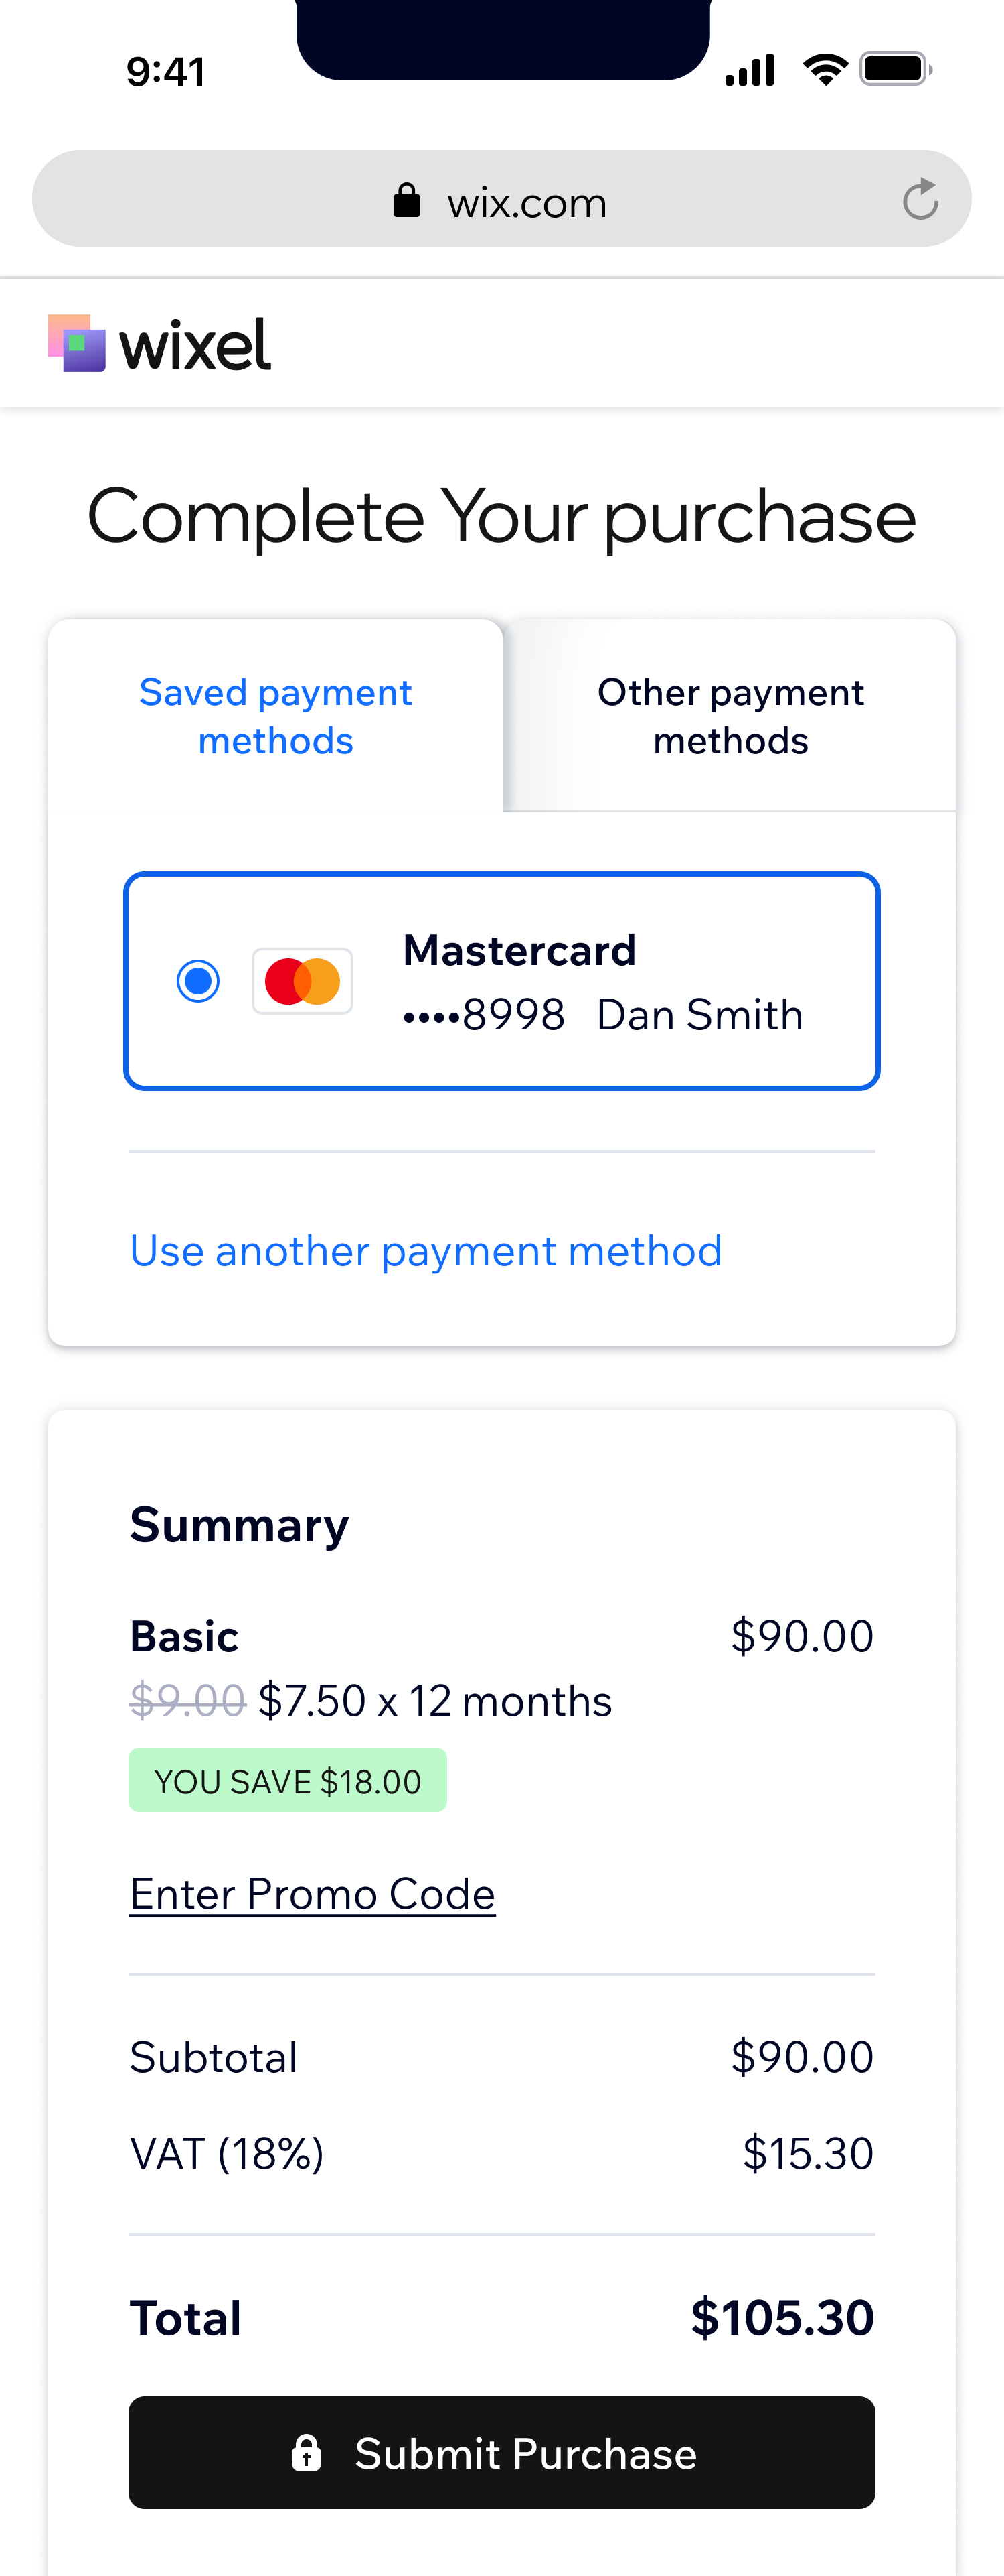Tap the YOU SAVE $18.00 badge
1004x2576 pixels.
(x=288, y=1780)
